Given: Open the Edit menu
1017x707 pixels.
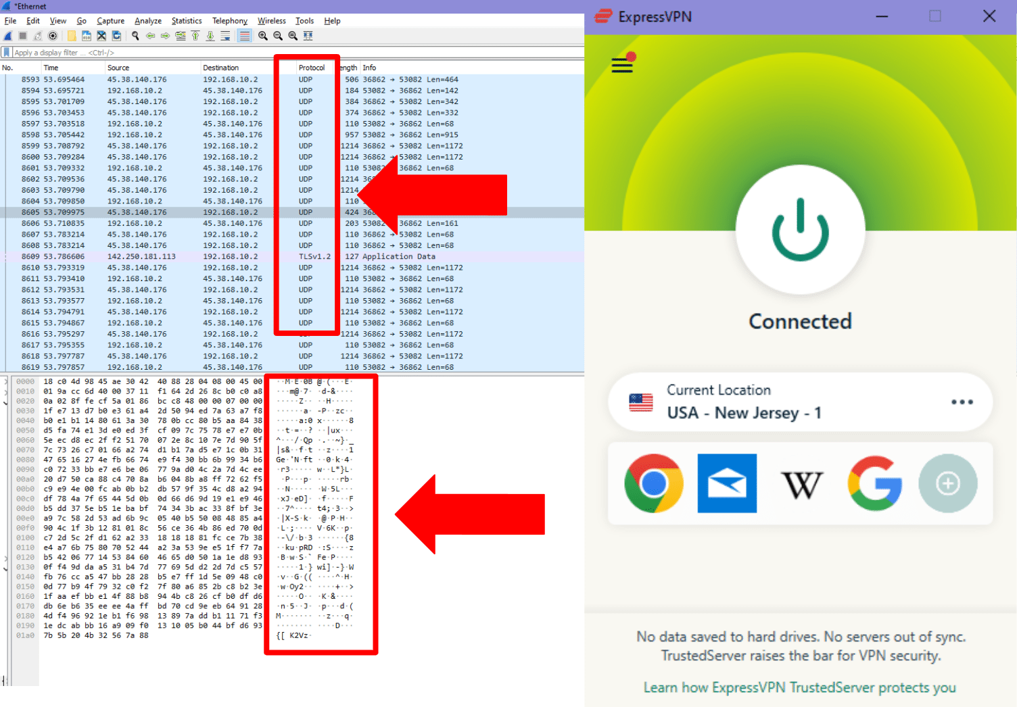Looking at the screenshot, I should [33, 21].
